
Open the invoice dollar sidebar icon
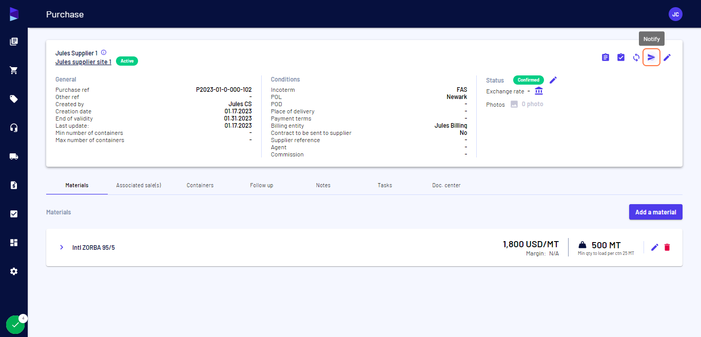(x=14, y=185)
